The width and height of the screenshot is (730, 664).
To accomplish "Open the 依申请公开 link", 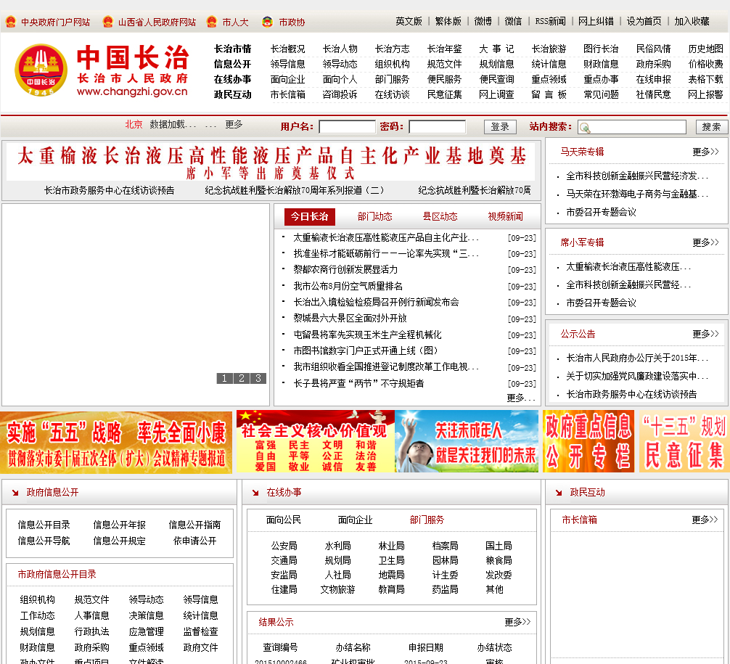I will [x=194, y=541].
